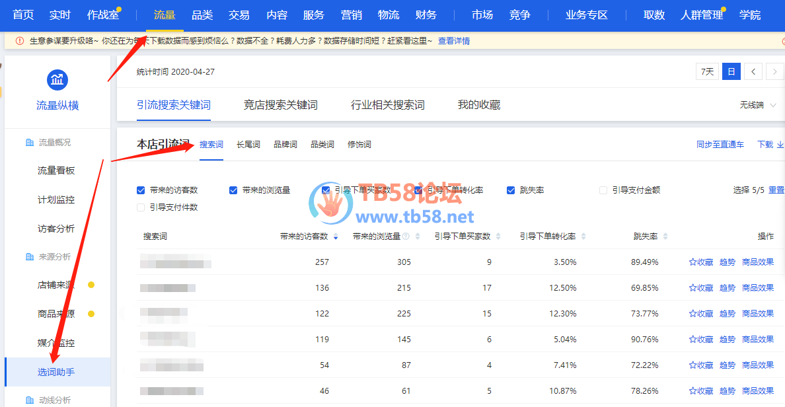Favorite the keyword with 54 visitors
This screenshot has width=785, height=407.
click(701, 365)
